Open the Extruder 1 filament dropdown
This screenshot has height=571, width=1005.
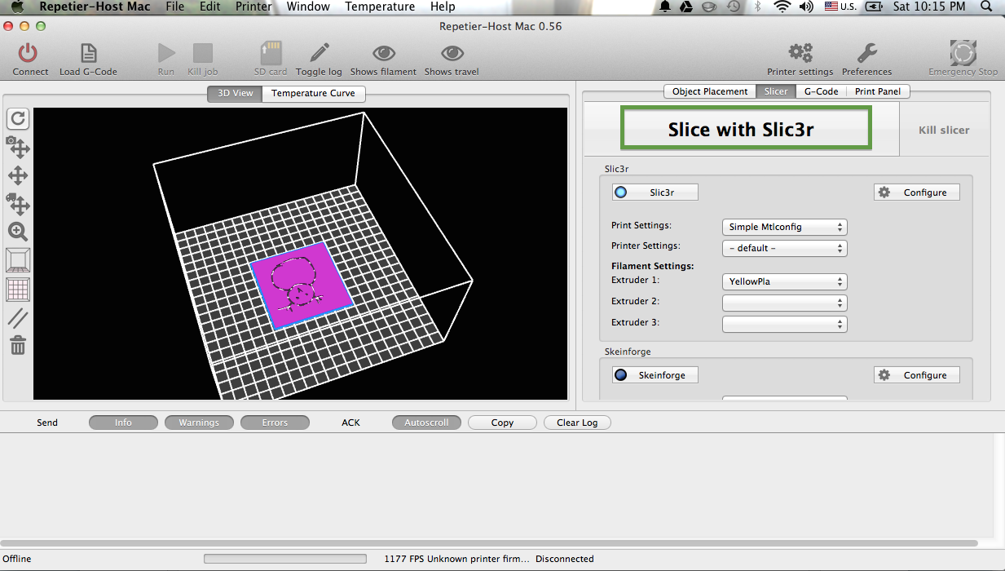pos(785,281)
